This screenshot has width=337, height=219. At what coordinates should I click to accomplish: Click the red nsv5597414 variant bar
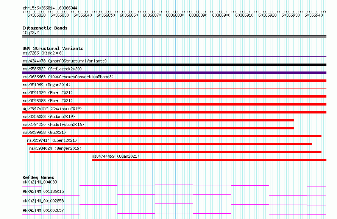[x=169, y=144]
